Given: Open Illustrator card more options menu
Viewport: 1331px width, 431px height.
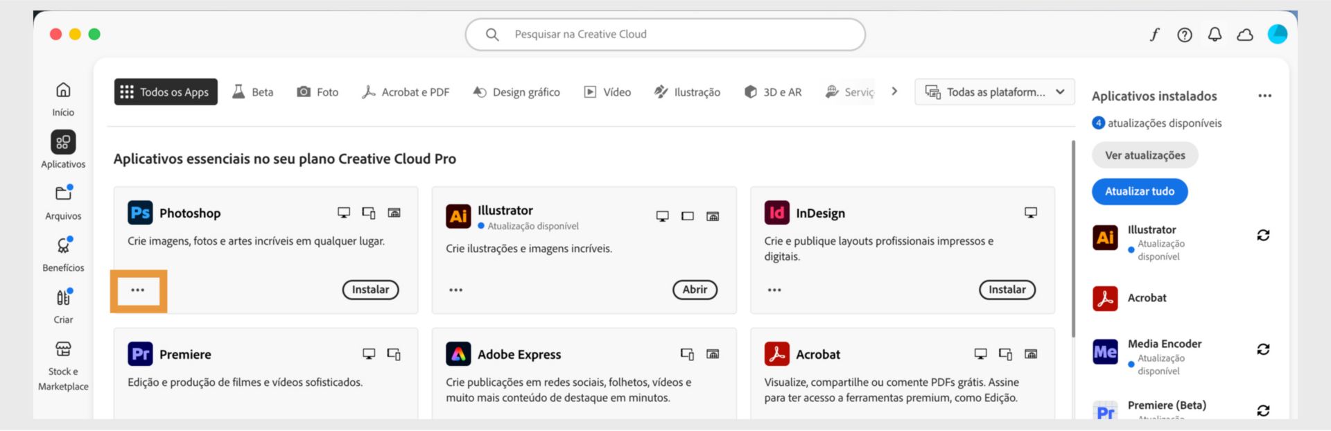Looking at the screenshot, I should tap(455, 290).
